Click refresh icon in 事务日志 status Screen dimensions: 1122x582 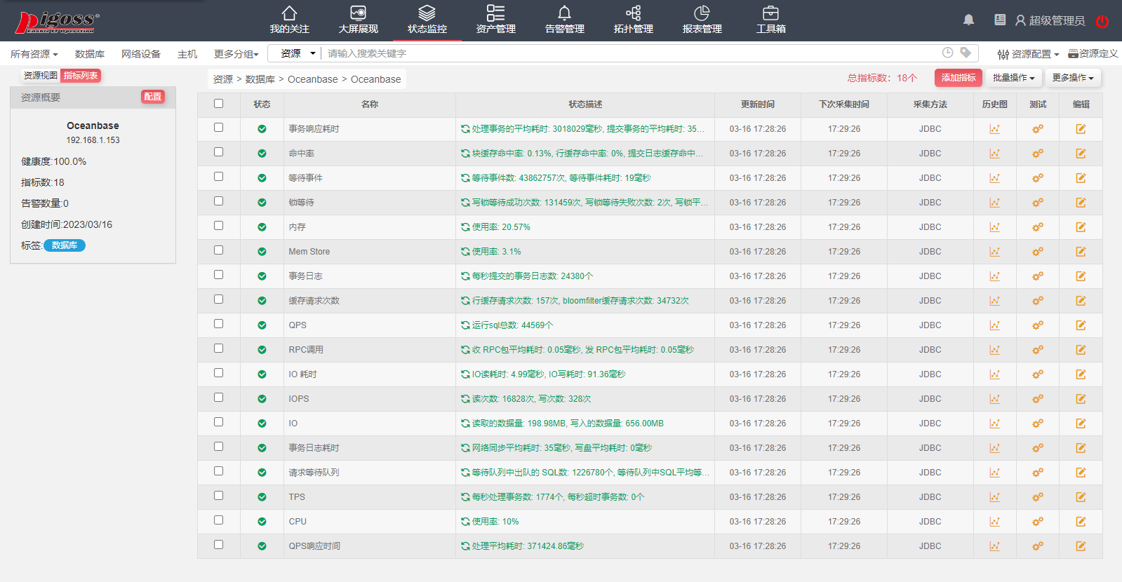click(x=465, y=276)
